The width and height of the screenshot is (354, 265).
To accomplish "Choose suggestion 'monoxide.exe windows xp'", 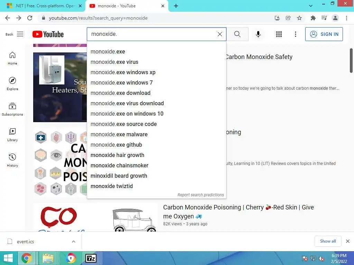I will [x=157, y=72].
